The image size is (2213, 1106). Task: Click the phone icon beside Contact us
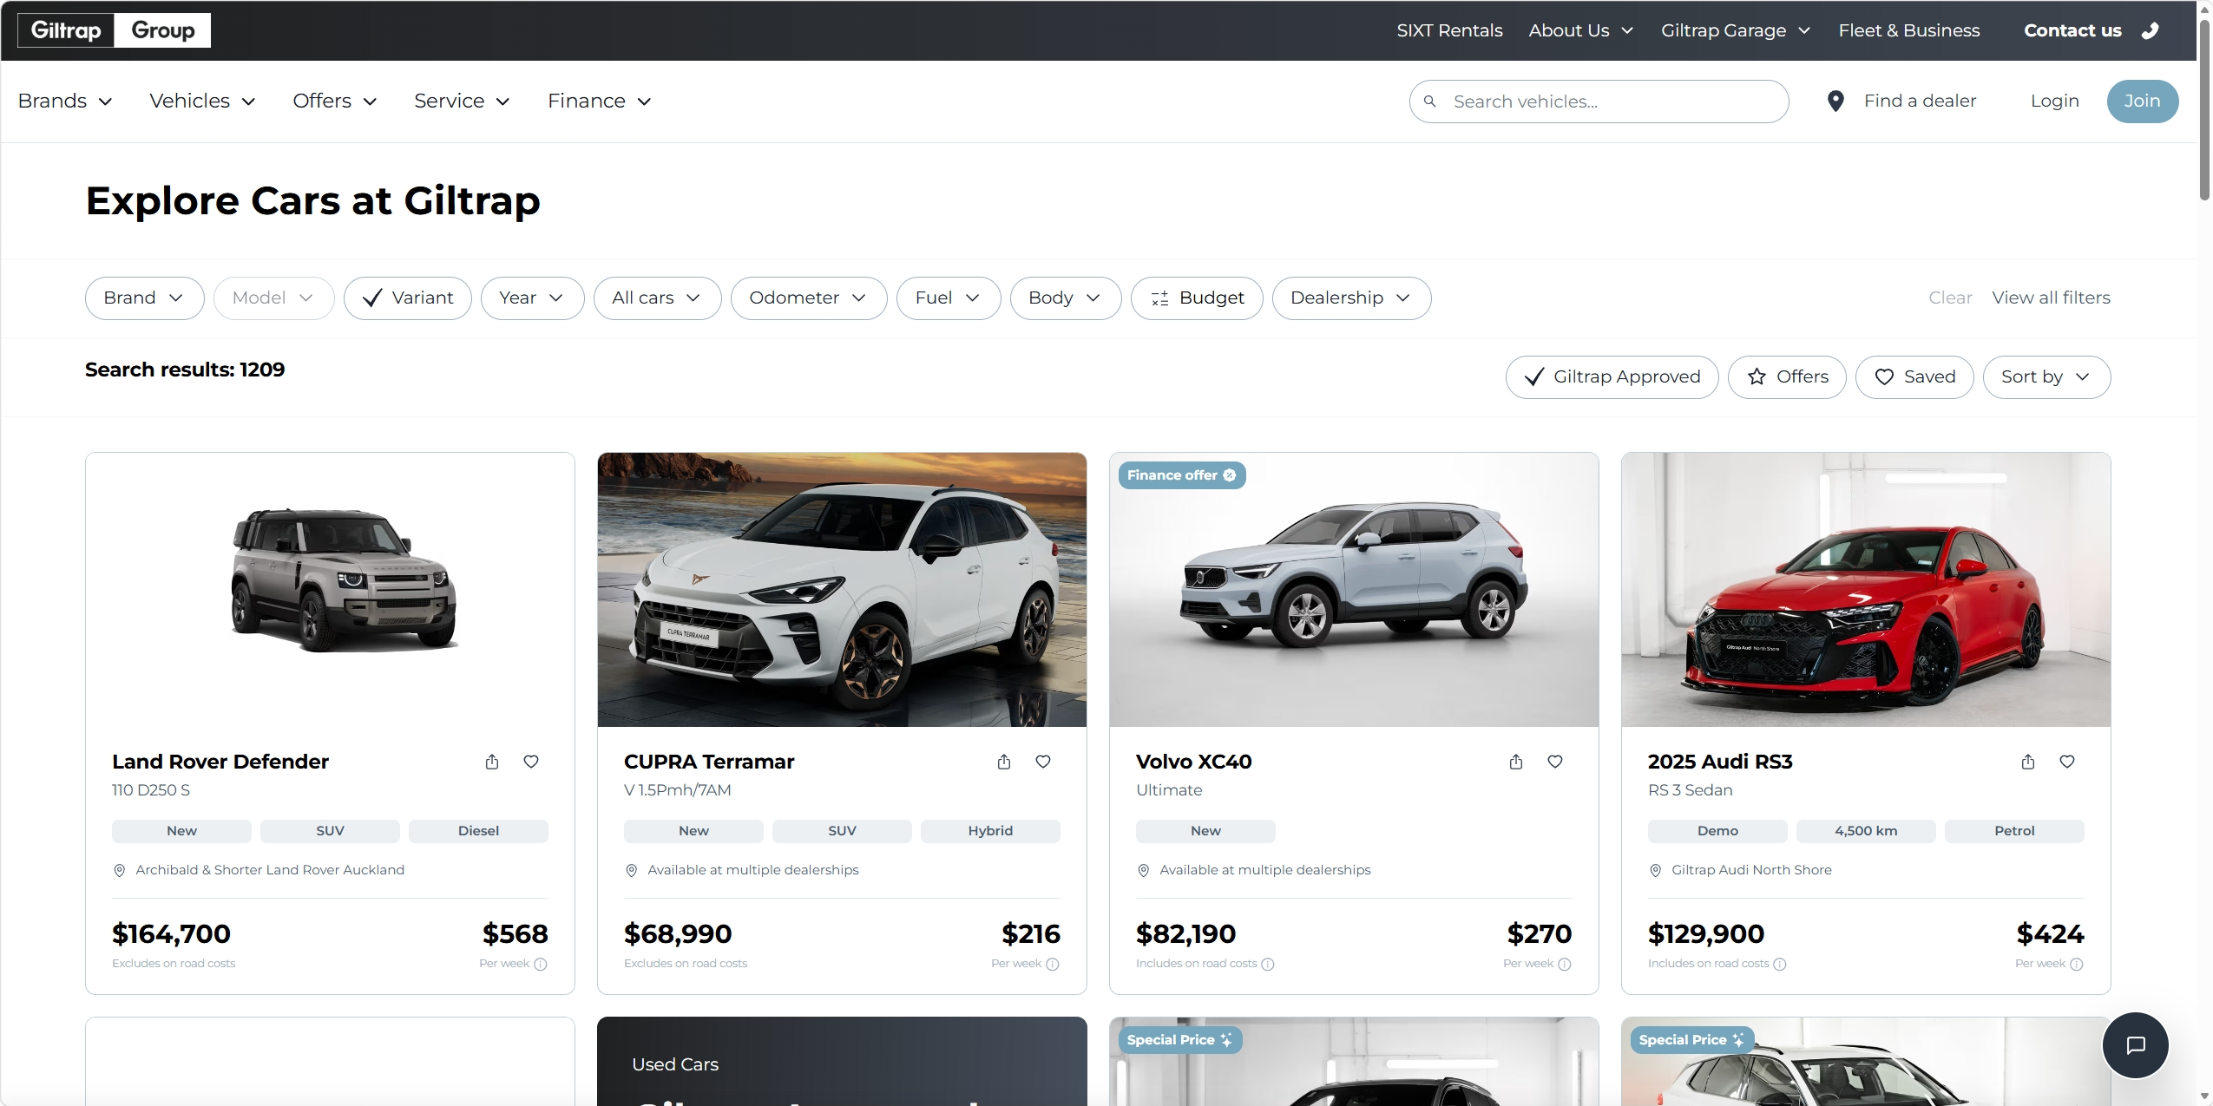click(x=2150, y=30)
